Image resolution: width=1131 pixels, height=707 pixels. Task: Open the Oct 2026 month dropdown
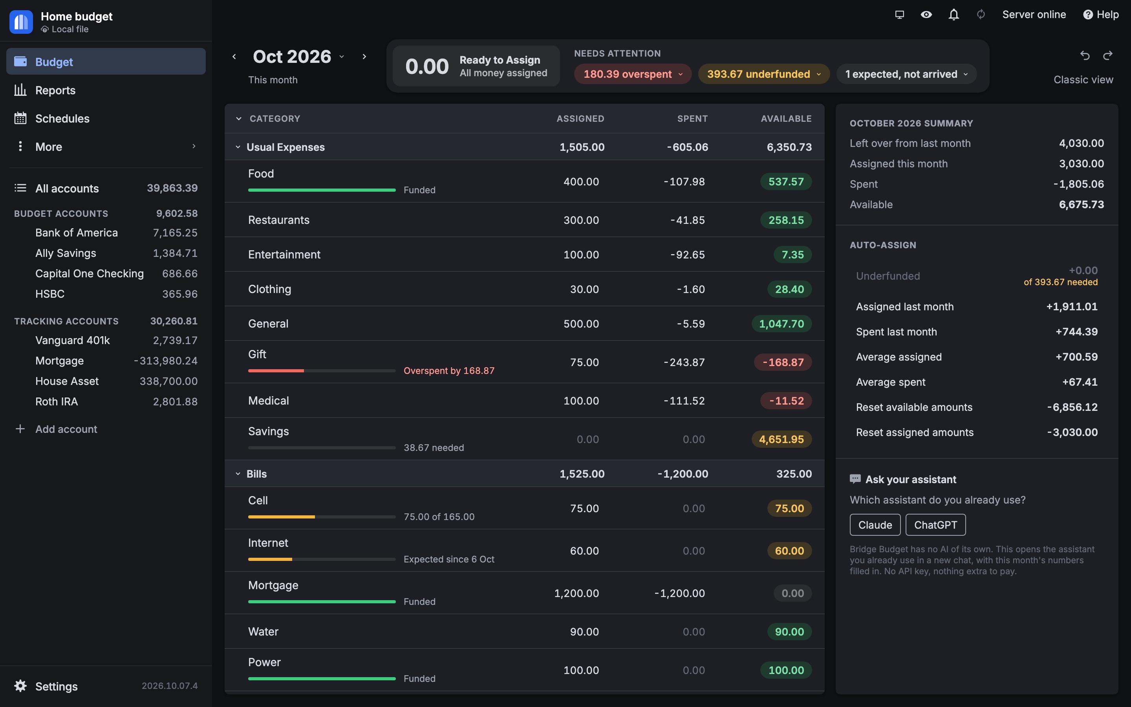[298, 57]
